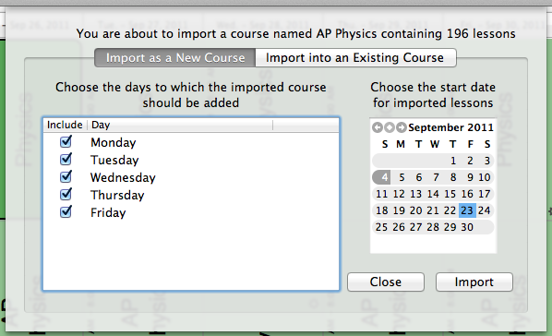Pick September 12 as start date
The height and width of the screenshot is (336, 552).
[x=399, y=194]
